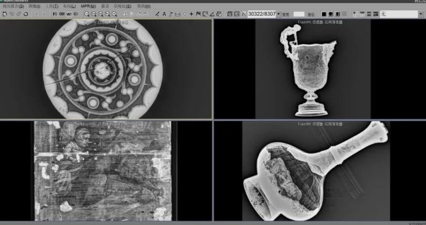This screenshot has height=225, width=426.
Task: Click the window width input field
Action: (x=299, y=14)
